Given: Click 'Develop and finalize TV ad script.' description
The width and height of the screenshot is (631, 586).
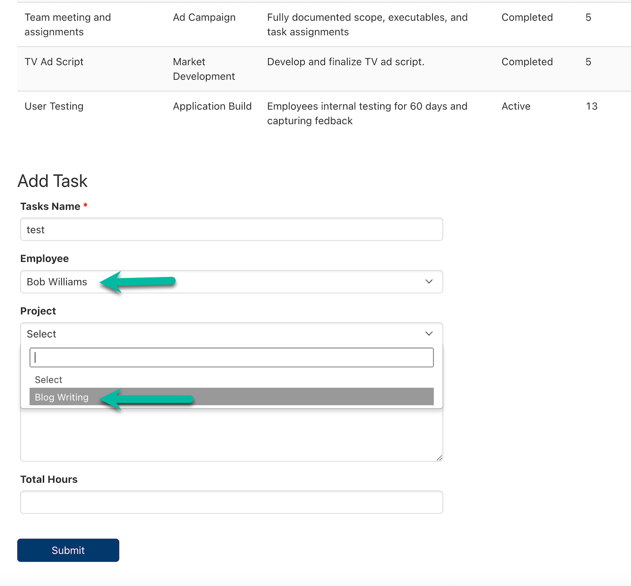Looking at the screenshot, I should pyautogui.click(x=346, y=62).
